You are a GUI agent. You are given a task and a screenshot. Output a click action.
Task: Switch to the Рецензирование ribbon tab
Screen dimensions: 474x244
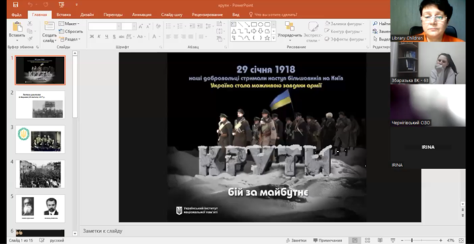click(207, 15)
